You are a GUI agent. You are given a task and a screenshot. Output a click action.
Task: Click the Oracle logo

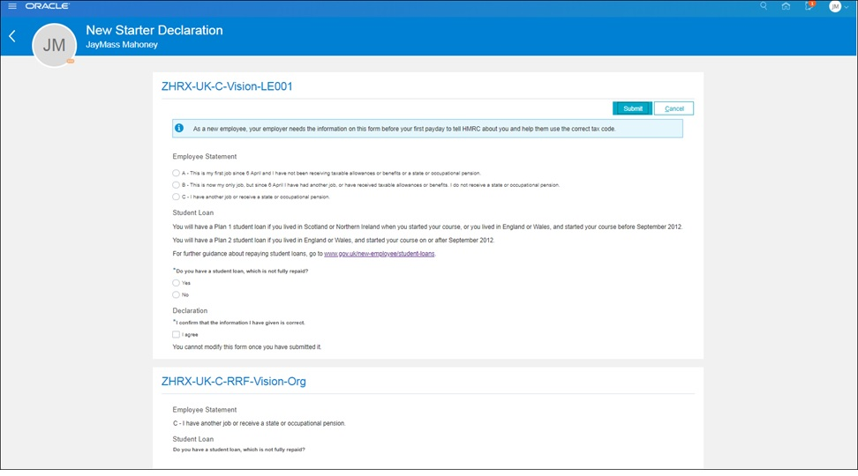(48, 6)
